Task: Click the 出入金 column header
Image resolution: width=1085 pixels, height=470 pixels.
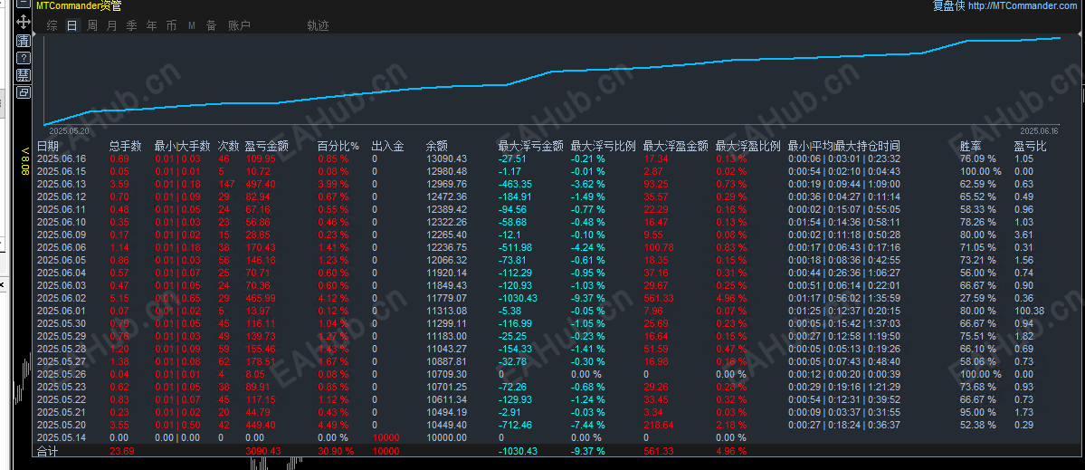Action: point(387,146)
